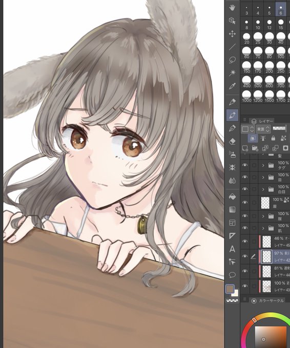Select the Pencil tool below the highlighted tool
Image resolution: width=290 pixels, height=348 pixels.
[232, 128]
